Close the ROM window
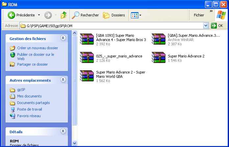The image size is (229, 147). tap(224, 5)
